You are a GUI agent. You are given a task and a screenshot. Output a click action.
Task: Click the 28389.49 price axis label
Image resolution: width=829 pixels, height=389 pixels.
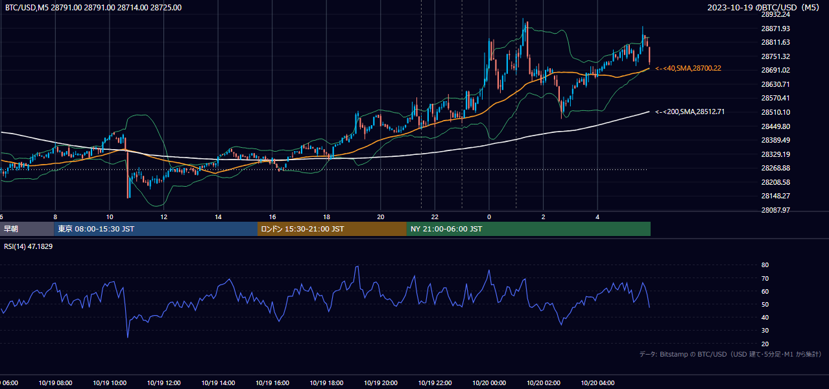coord(775,140)
